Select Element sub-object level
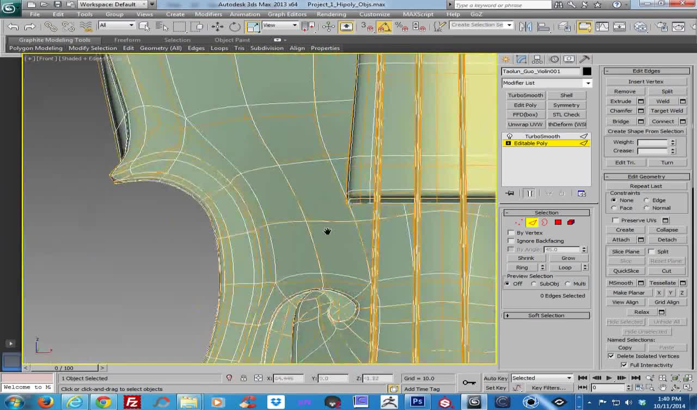Screen dimensions: 697x410 [571, 222]
